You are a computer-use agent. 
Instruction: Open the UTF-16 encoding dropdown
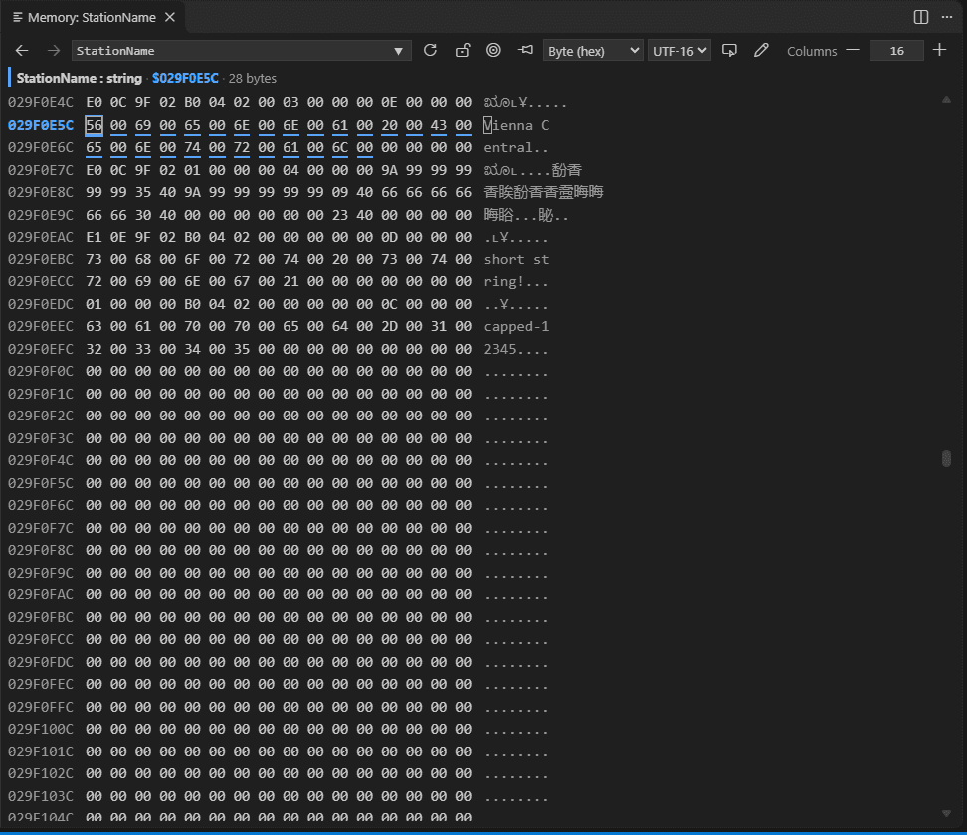[x=679, y=51]
